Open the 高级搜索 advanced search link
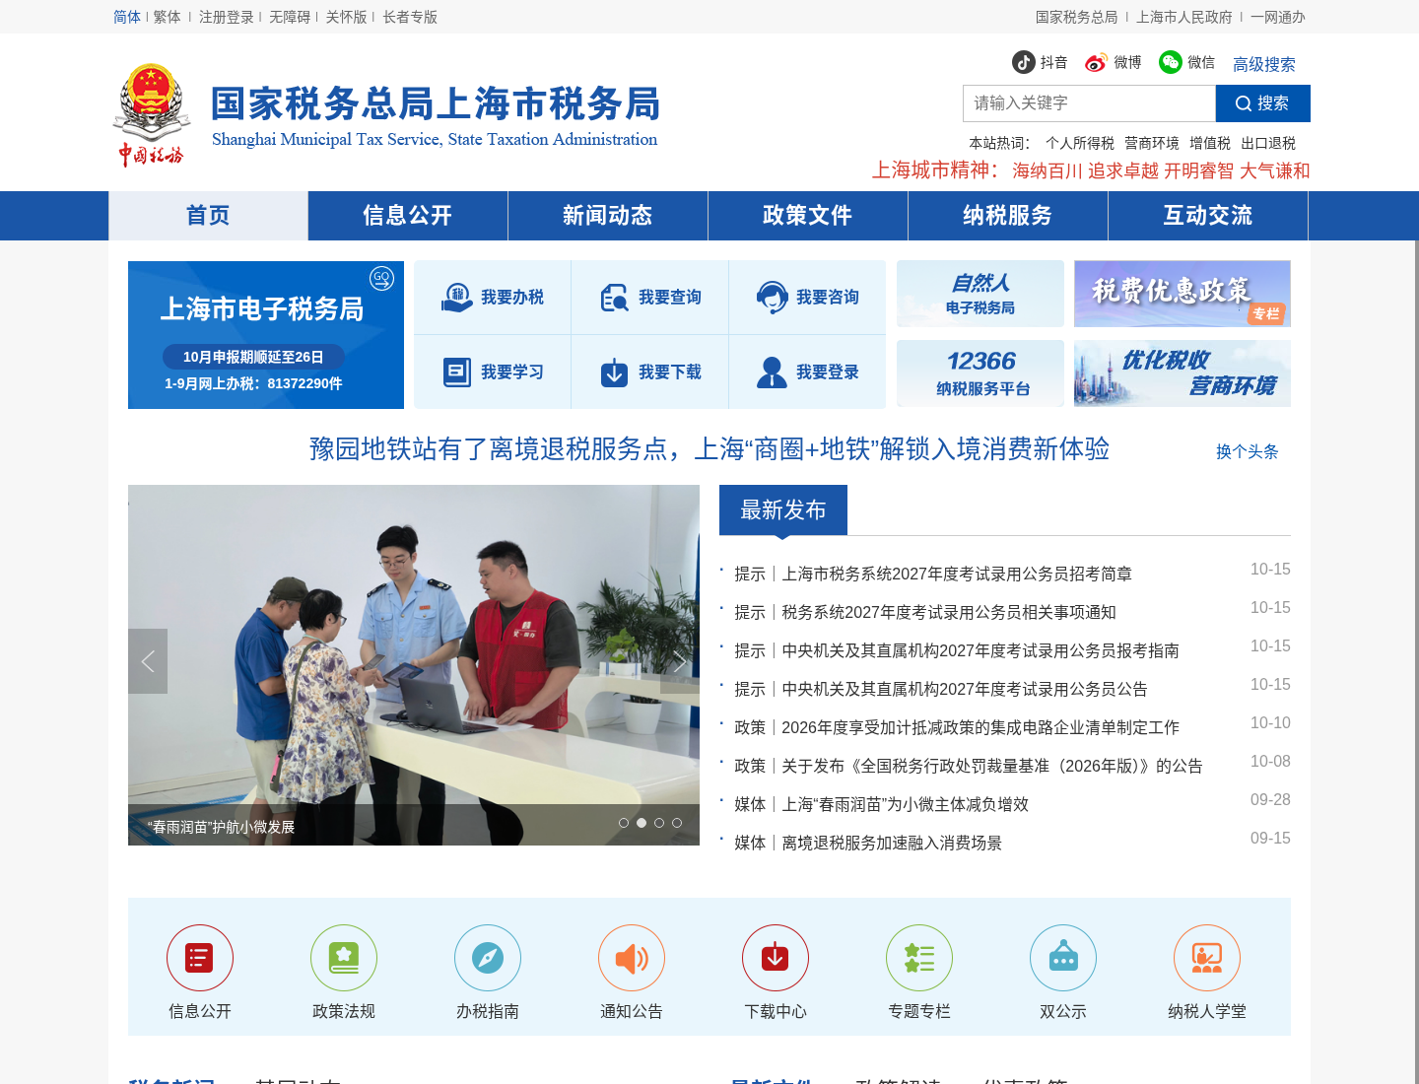 click(1264, 64)
